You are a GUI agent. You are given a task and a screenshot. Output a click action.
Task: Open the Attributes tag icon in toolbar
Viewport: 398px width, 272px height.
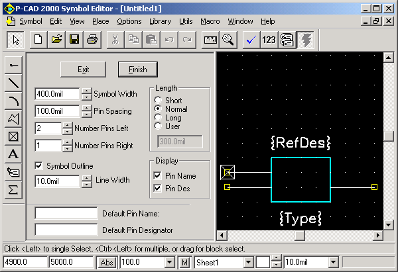click(x=287, y=40)
